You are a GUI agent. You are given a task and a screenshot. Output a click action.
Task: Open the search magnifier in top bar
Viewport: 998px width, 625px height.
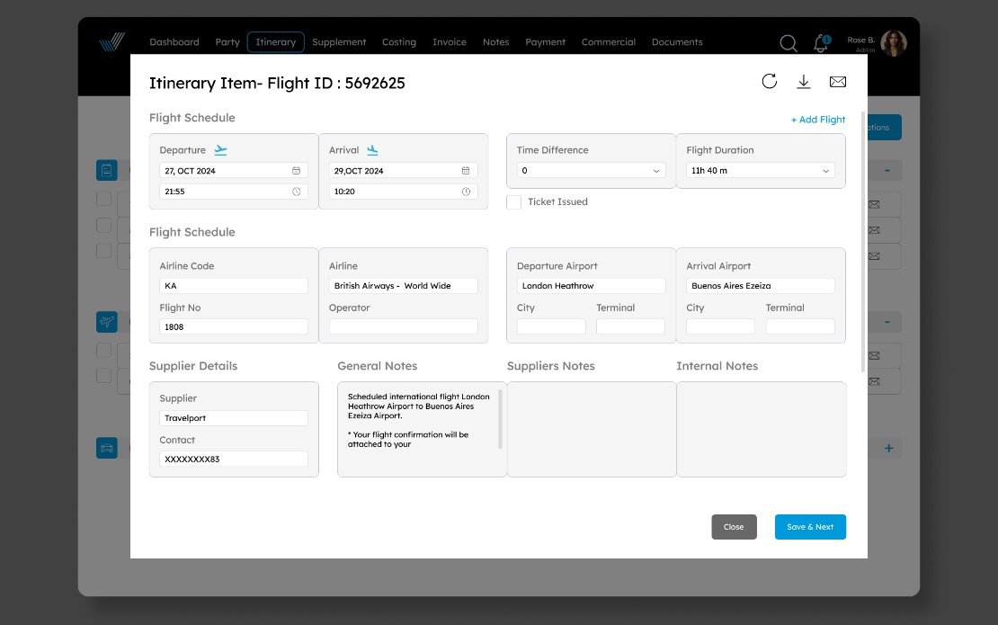tap(788, 43)
